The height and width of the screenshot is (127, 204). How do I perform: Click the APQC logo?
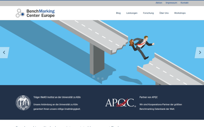[121, 103]
